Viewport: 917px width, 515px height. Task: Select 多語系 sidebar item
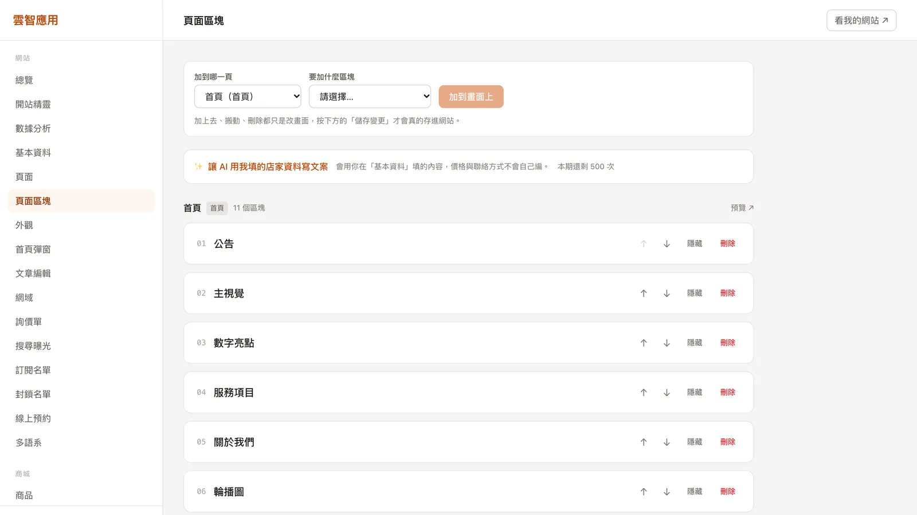(x=81, y=442)
